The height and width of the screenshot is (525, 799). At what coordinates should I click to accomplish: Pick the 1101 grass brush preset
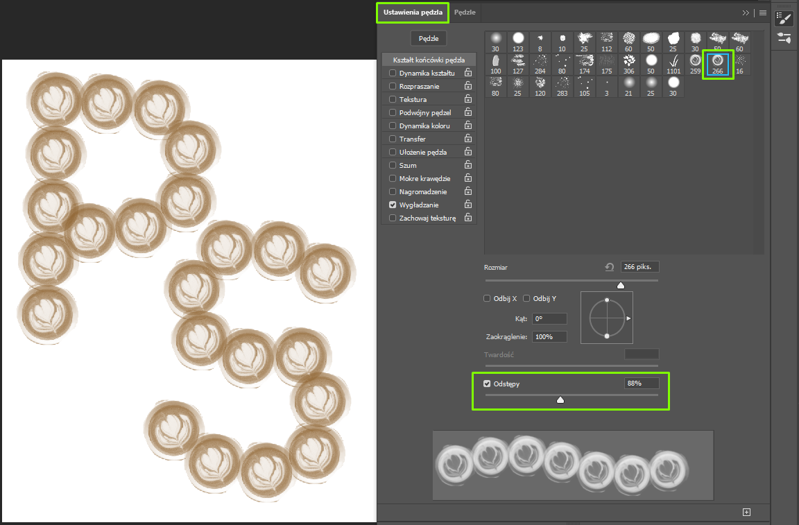point(673,64)
